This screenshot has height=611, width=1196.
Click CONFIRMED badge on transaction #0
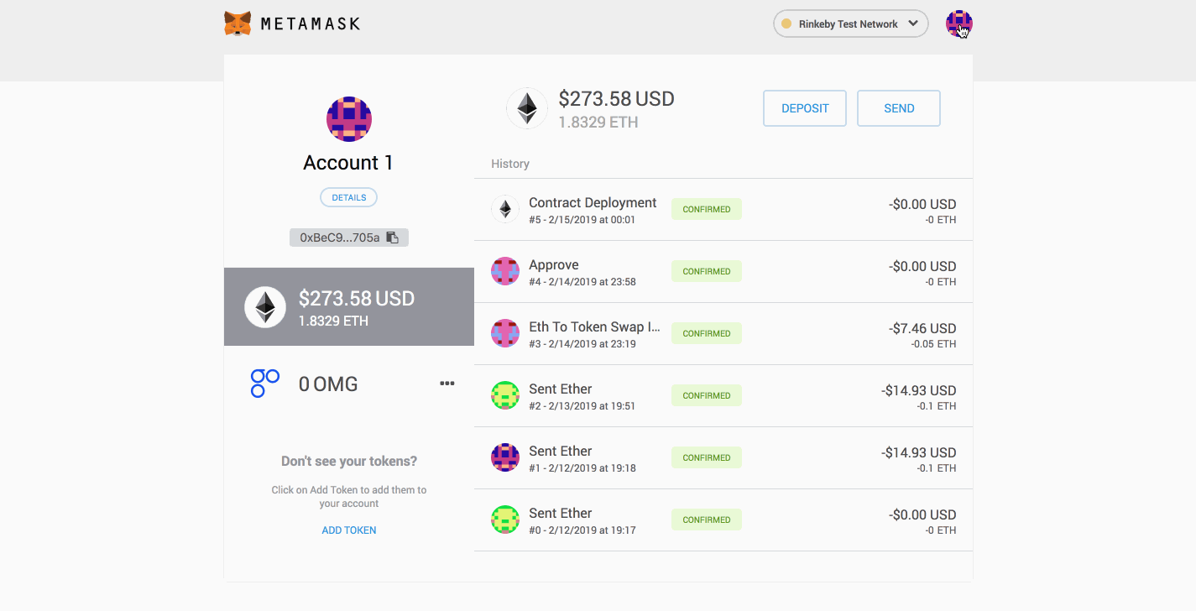[x=707, y=520]
